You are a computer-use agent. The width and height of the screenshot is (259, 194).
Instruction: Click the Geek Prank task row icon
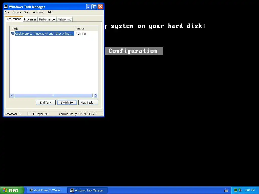pyautogui.click(x=13, y=33)
